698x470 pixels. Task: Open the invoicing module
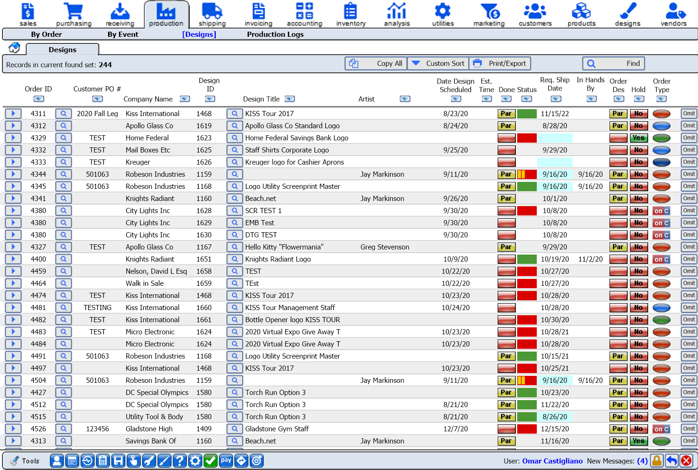click(258, 14)
